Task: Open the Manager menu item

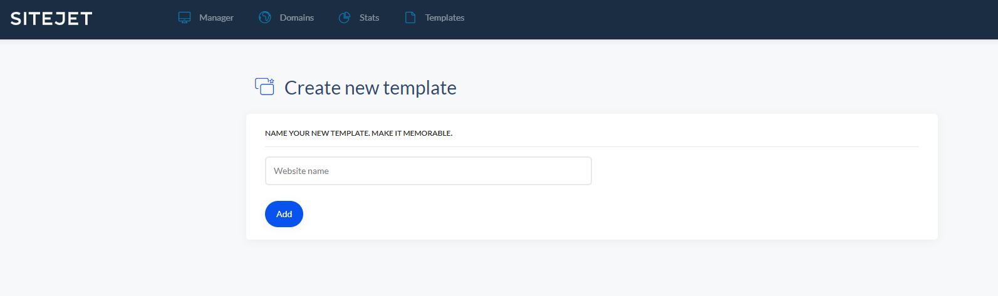Action: tap(216, 18)
